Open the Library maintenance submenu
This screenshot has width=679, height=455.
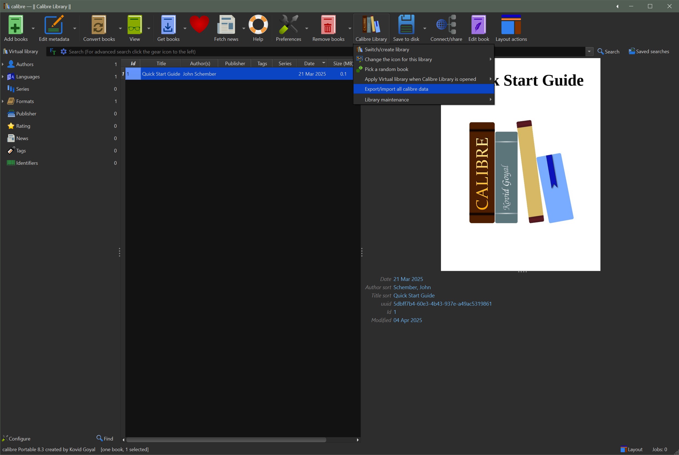click(x=386, y=99)
